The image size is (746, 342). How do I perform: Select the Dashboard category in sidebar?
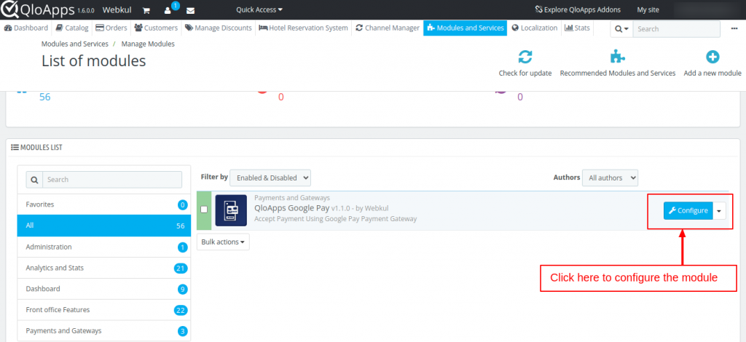[x=103, y=289]
